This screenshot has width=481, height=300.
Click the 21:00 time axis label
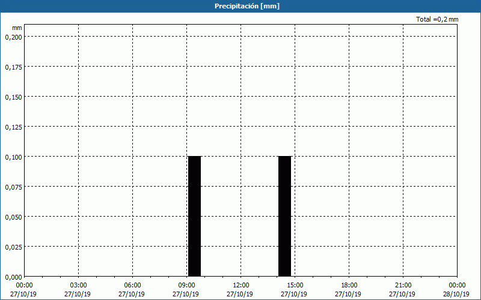[403, 286]
